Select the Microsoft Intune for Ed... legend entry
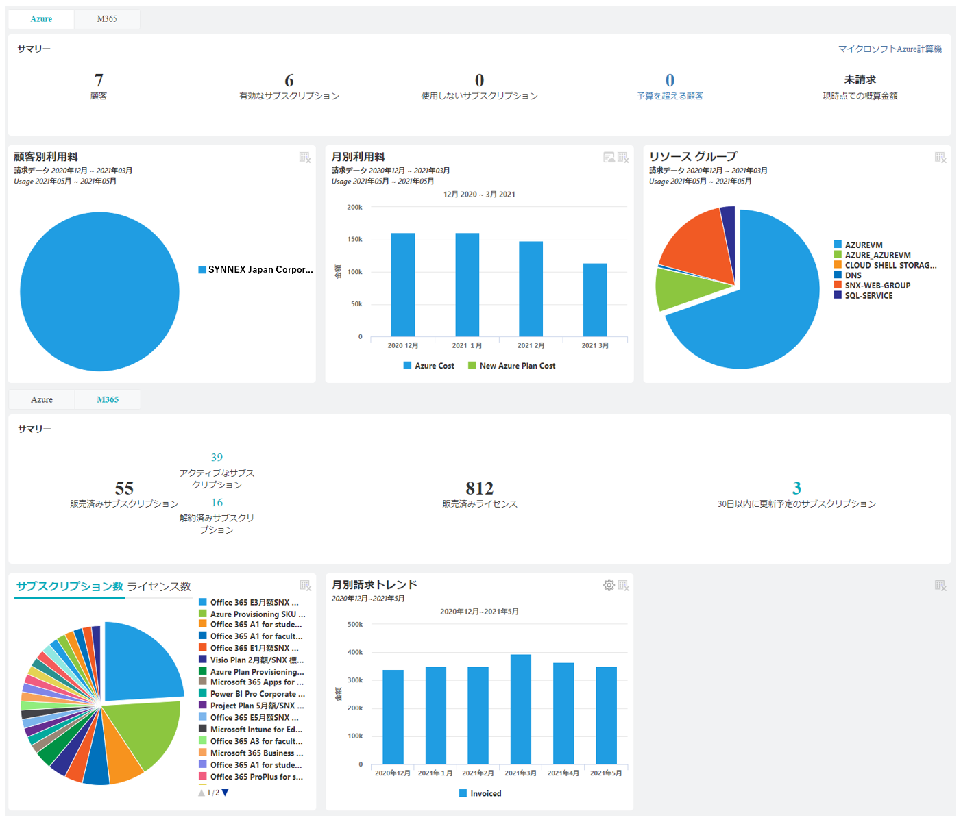 [251, 730]
